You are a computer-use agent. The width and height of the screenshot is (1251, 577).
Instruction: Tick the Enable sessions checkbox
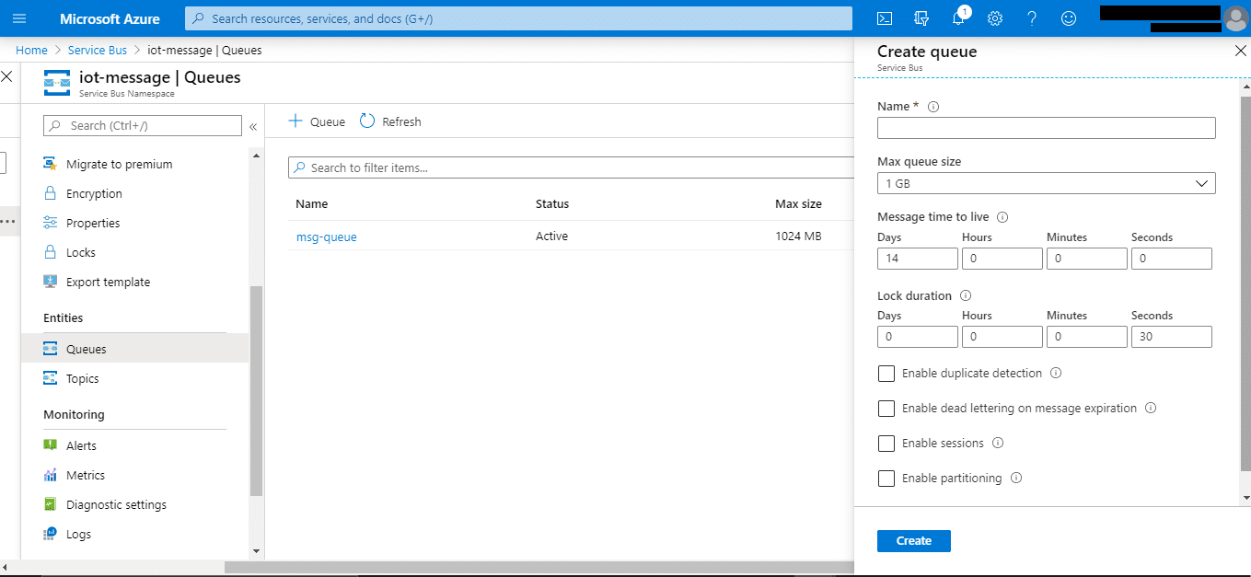coord(886,444)
